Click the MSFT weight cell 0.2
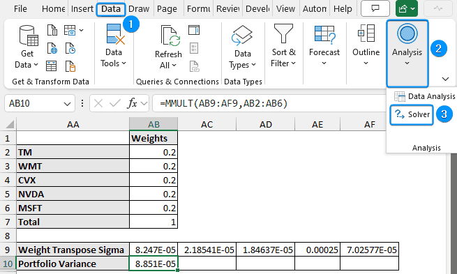Viewport: 457px width, 274px height. [153, 208]
